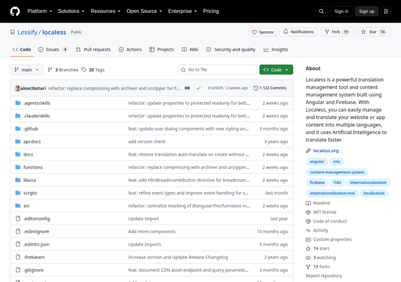Click the pulse icon beside Activity
Image resolution: width=401 pixels, height=282 pixels.
(308, 230)
